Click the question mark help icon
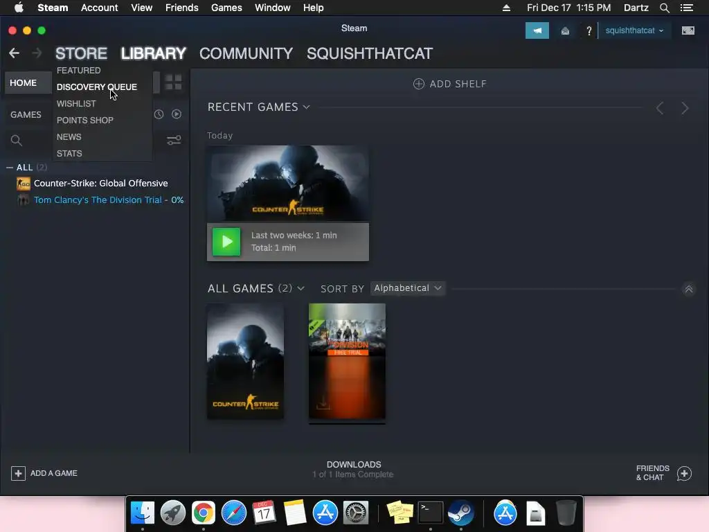The height and width of the screenshot is (532, 709). pyautogui.click(x=589, y=30)
